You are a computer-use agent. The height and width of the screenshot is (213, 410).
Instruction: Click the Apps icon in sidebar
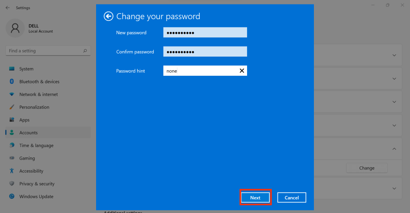click(x=12, y=120)
